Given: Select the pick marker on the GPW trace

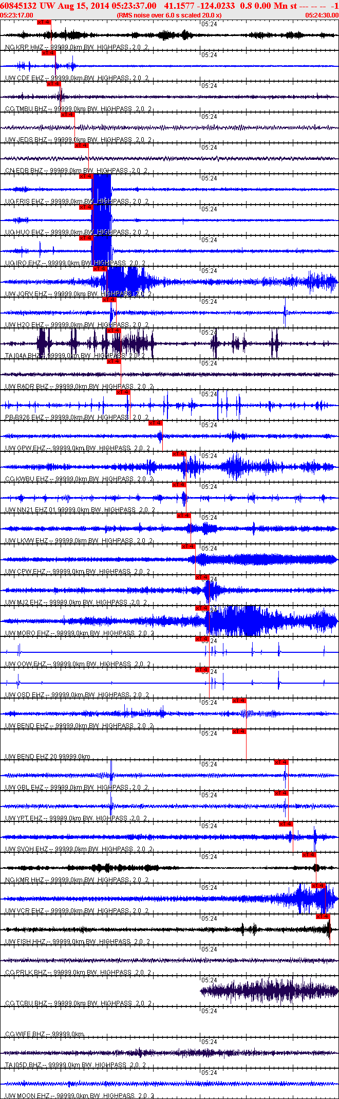Looking at the screenshot, I should 156,423.
